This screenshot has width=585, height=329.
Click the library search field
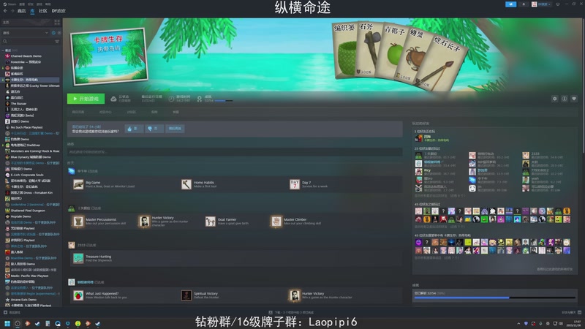[29, 42]
